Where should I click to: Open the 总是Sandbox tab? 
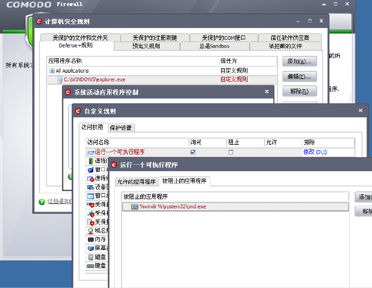coord(215,46)
